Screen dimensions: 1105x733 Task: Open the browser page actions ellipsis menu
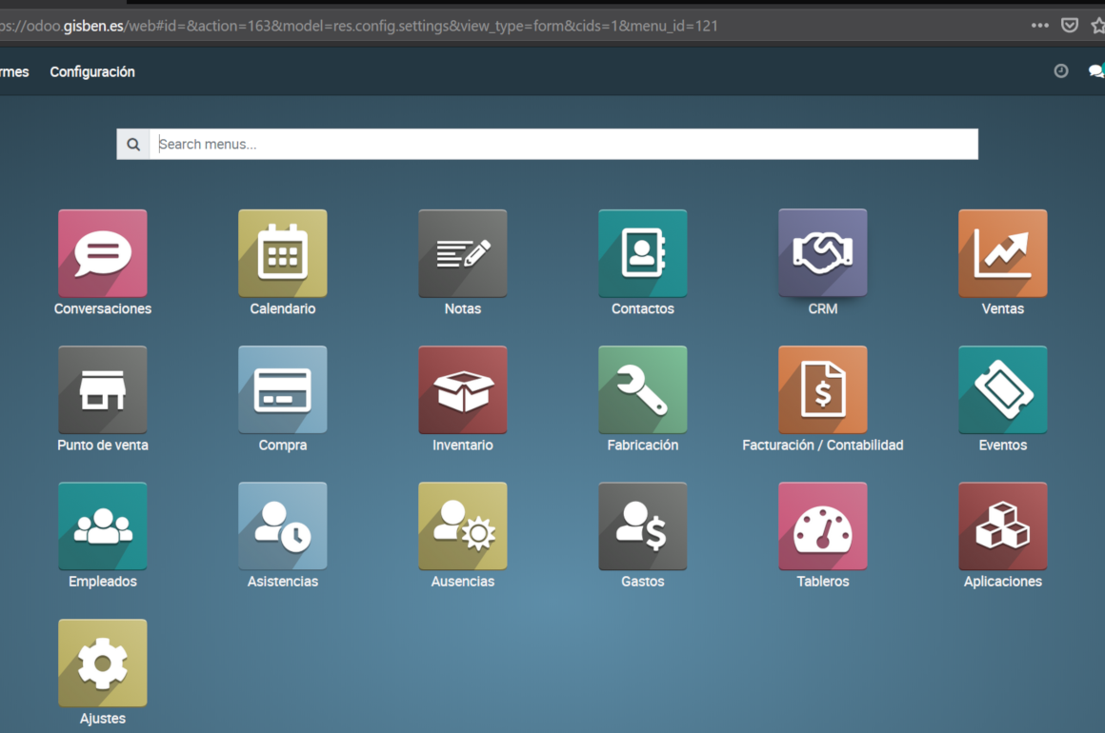(1040, 26)
